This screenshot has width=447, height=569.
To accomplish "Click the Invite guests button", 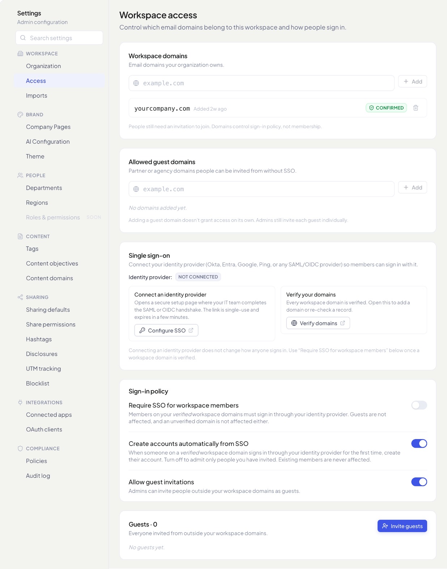I will tap(402, 526).
